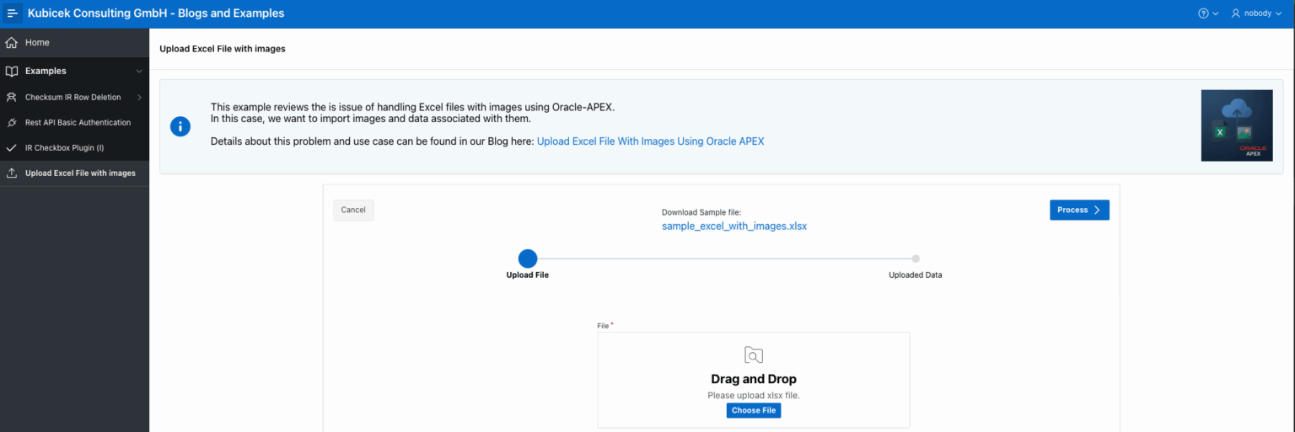Image resolution: width=1295 pixels, height=432 pixels.
Task: Click the Checksum IR Row Deletion icon
Action: point(12,98)
